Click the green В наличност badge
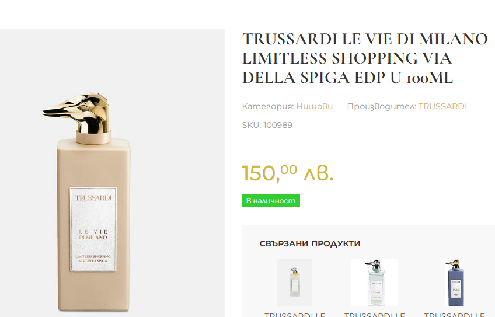The height and width of the screenshot is (317, 495). click(x=271, y=201)
